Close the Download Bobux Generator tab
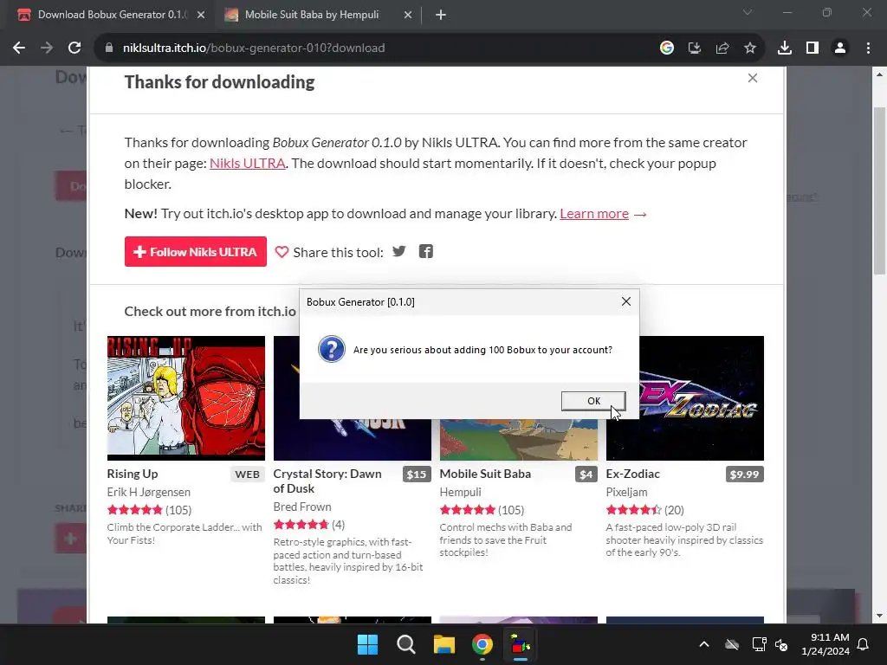887x665 pixels. [x=201, y=15]
